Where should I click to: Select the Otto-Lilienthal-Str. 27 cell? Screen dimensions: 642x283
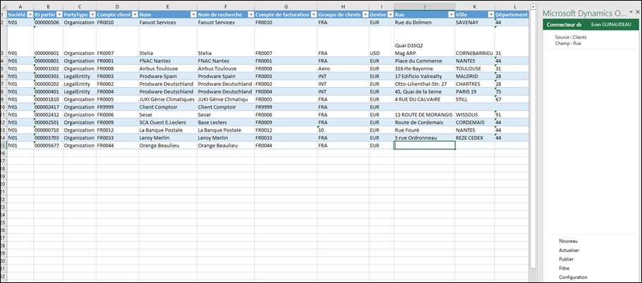(424, 84)
